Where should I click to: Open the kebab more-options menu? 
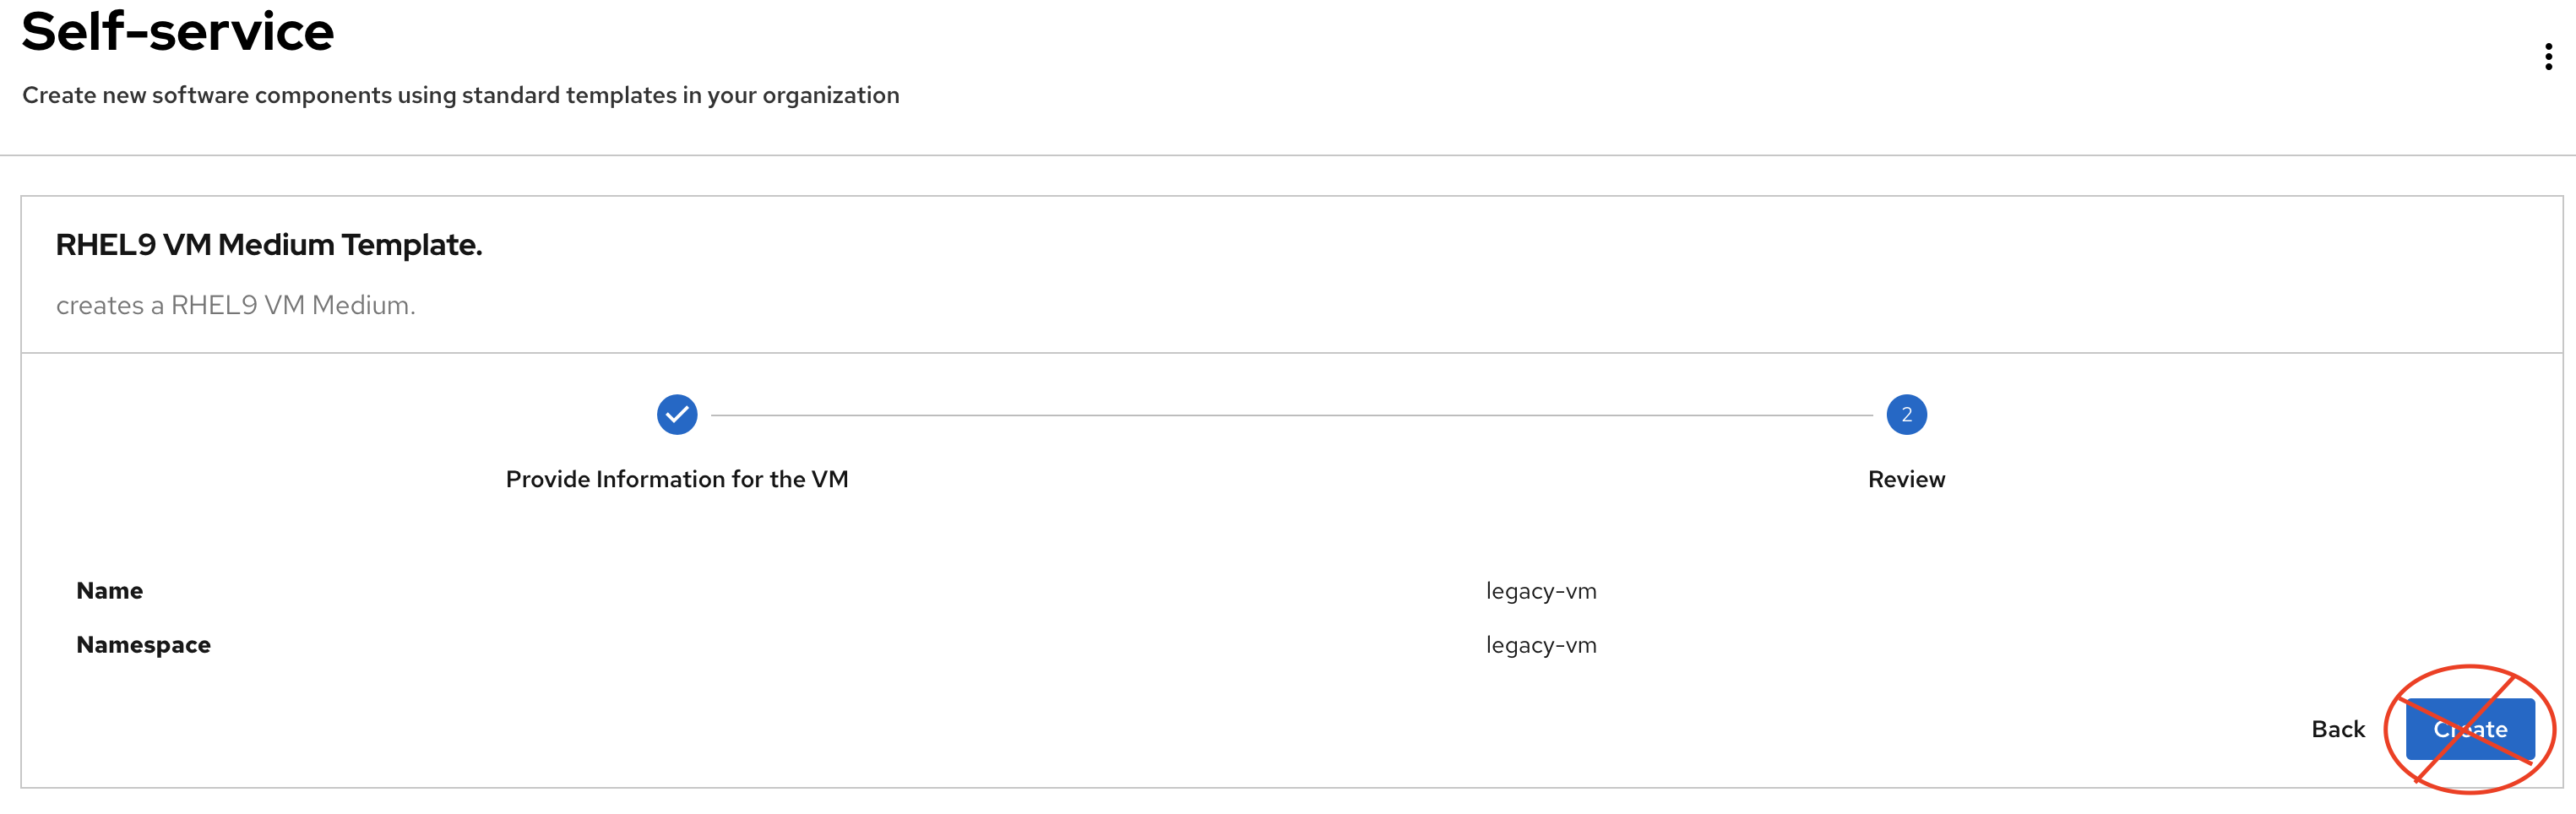[x=2547, y=57]
